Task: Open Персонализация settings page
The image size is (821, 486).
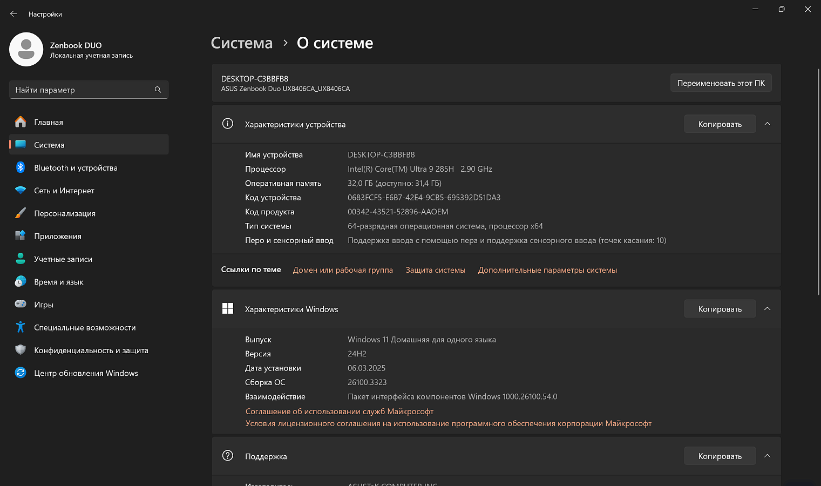Action: point(89,213)
